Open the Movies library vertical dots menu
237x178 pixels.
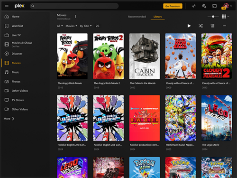tap(75, 17)
